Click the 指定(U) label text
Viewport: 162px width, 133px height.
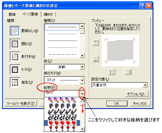(27, 82)
